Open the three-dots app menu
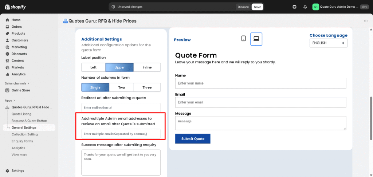The image size is (373, 177). coord(366,21)
